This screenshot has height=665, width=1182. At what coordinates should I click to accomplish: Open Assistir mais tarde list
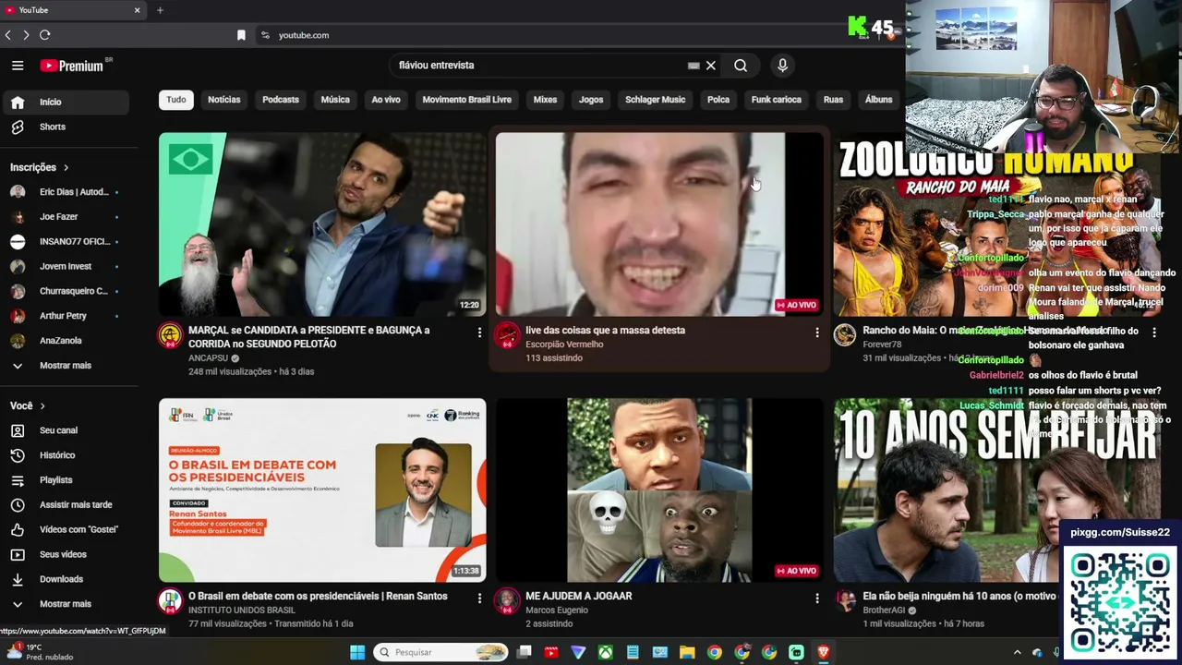[x=65, y=505]
